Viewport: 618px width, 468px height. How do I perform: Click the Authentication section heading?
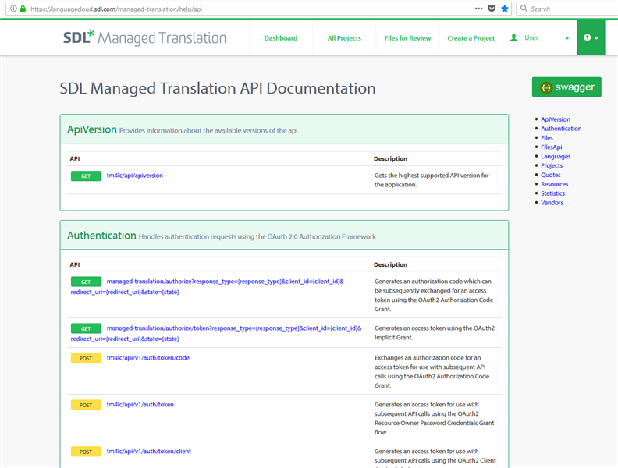[x=101, y=236]
